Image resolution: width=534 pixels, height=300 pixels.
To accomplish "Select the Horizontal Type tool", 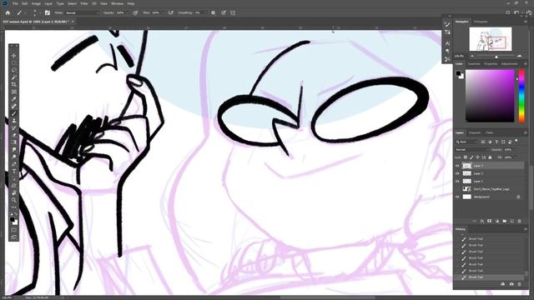I will [x=14, y=171].
